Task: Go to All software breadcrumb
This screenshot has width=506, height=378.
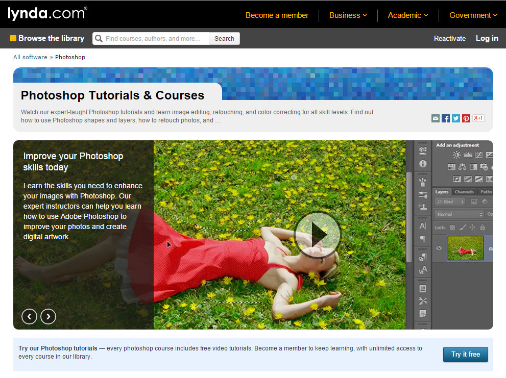Action: 30,57
